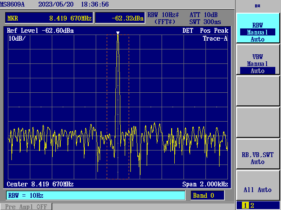The image size is (281, 210).
Task: Click the Pre Ampl OFF status
Action: click(26, 206)
